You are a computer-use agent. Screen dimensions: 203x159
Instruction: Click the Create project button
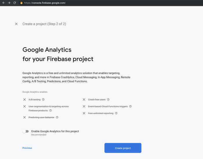[123, 148]
